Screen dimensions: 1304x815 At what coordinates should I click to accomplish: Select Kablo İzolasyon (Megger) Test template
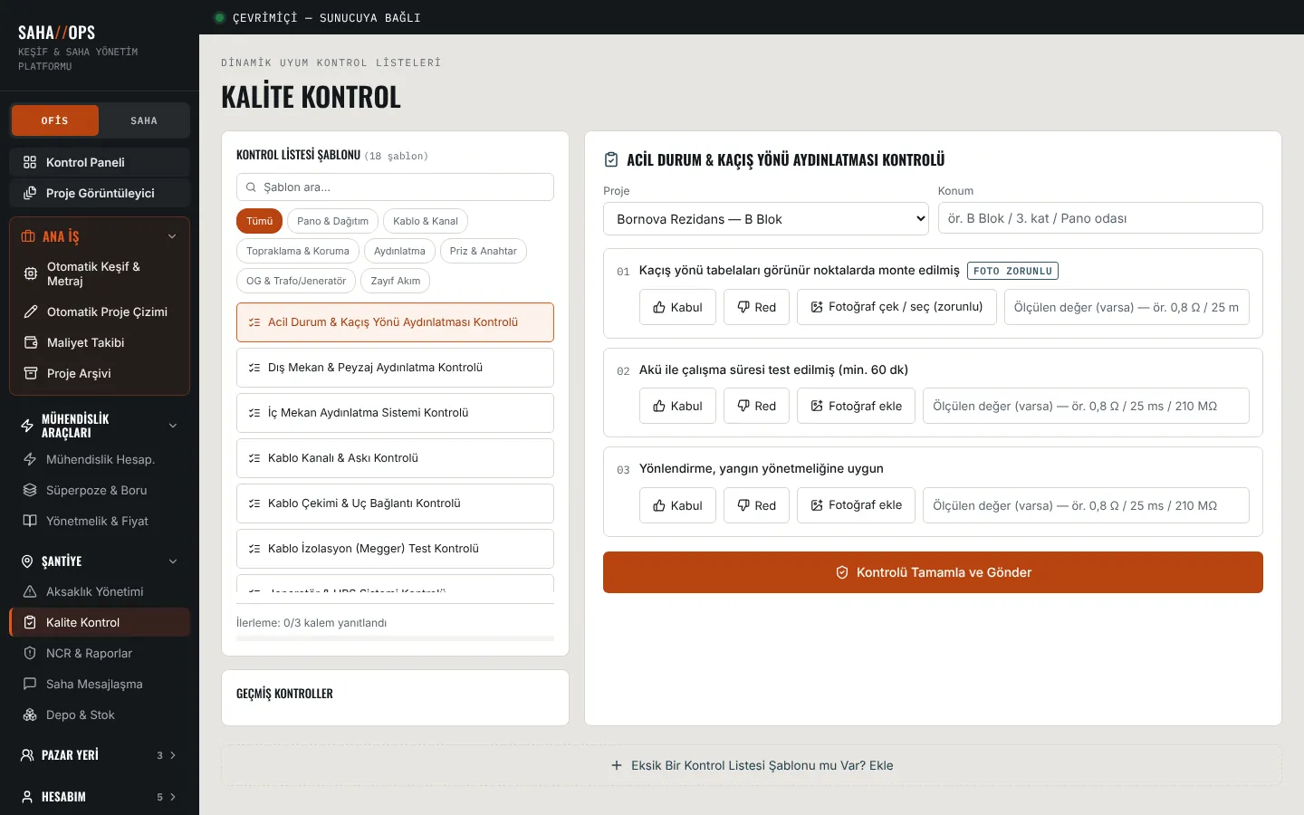tap(395, 549)
